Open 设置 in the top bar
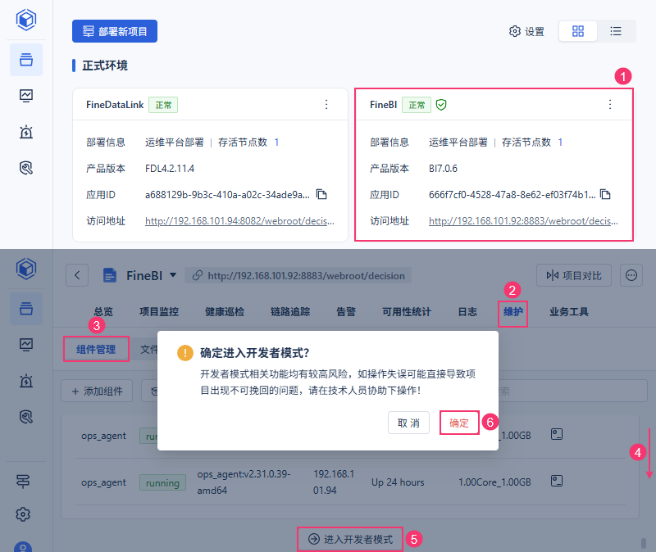 [526, 31]
